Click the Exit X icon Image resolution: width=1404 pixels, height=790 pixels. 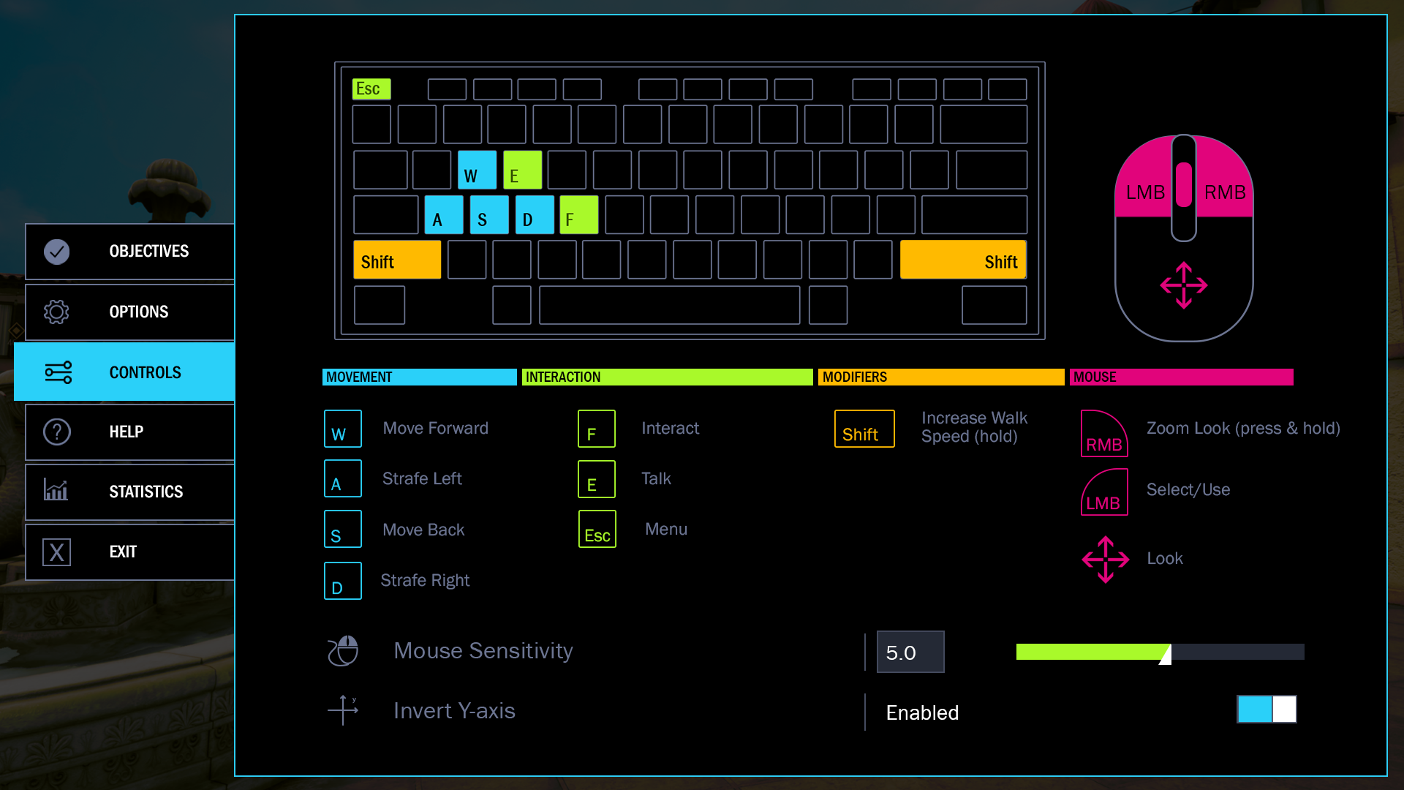click(56, 552)
